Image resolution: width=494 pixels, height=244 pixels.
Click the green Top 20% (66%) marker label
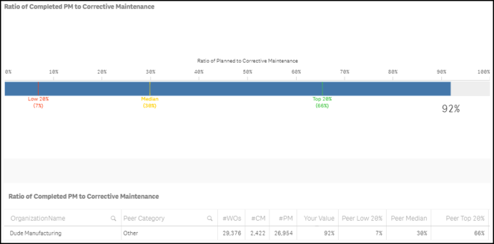322,102
